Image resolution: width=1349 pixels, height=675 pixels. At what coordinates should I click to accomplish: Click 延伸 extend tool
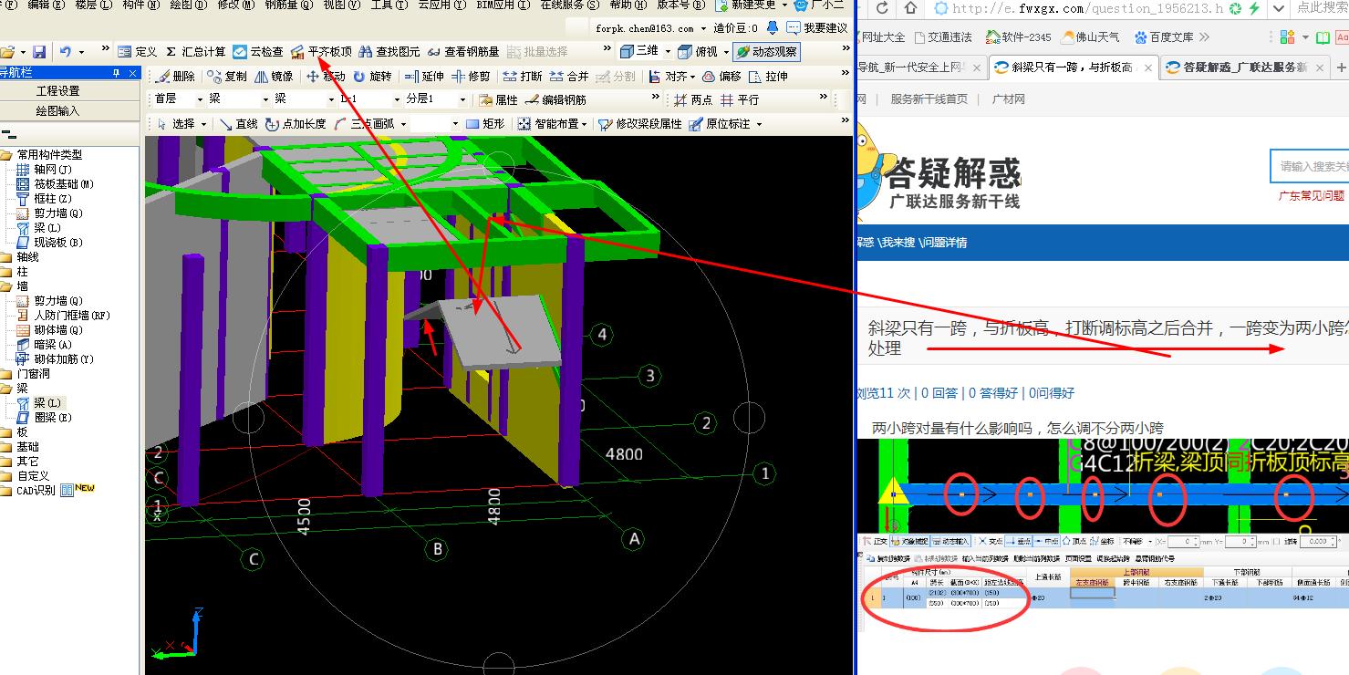424,77
